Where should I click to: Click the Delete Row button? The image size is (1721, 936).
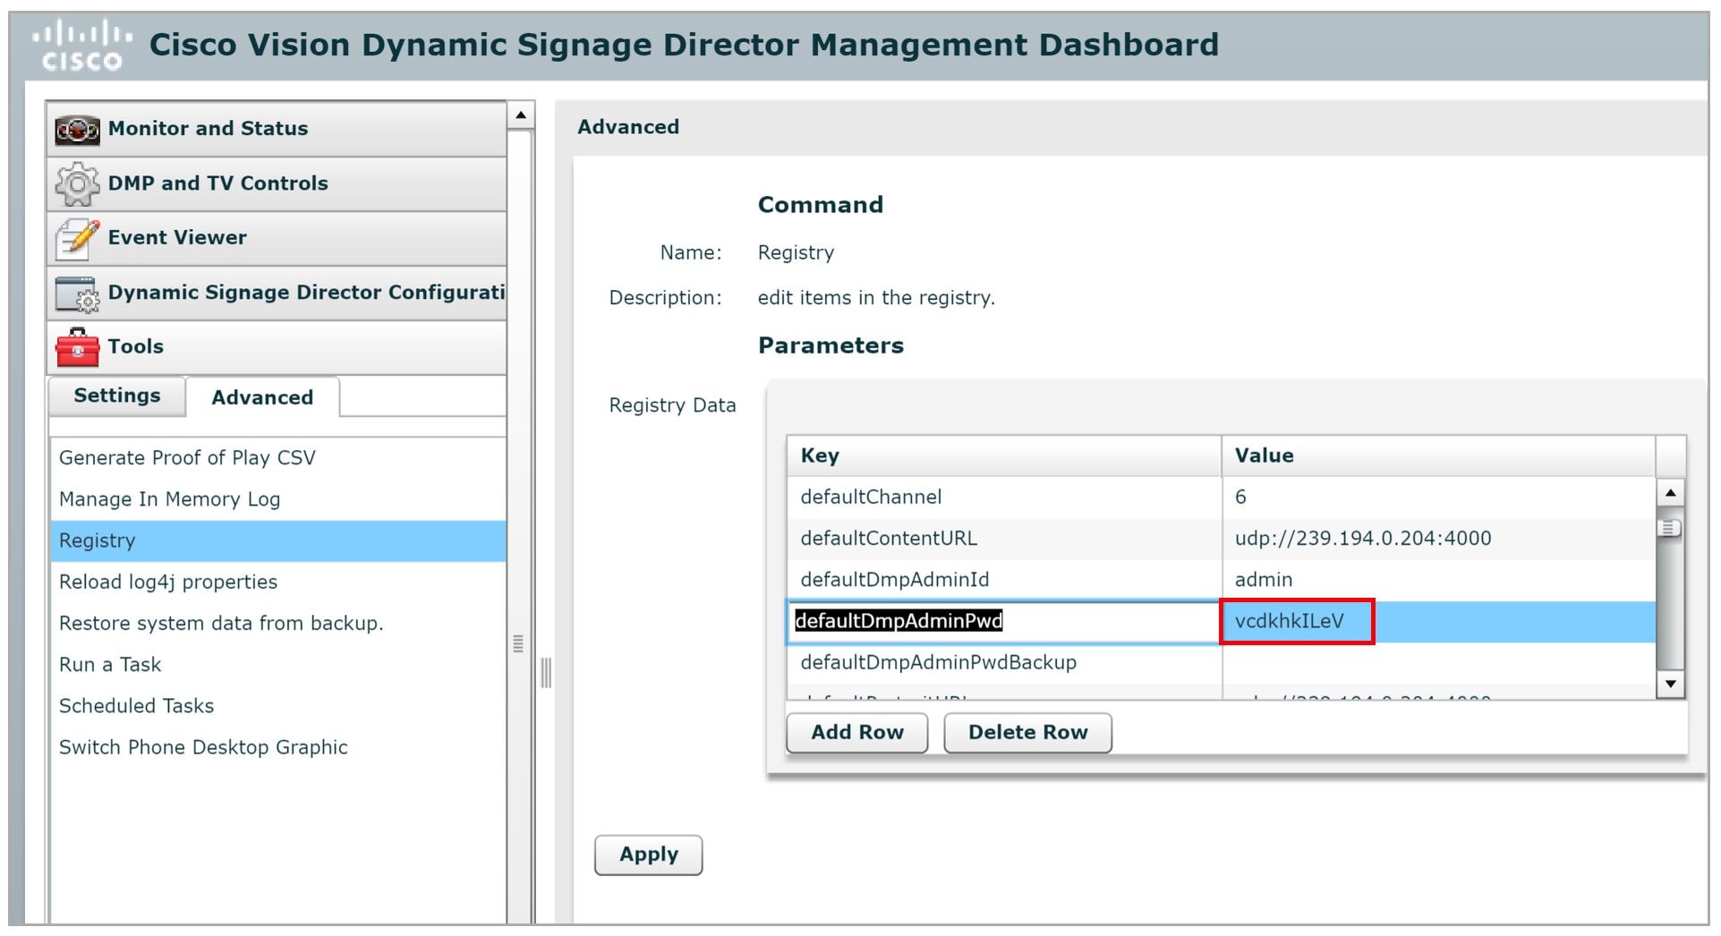pos(1027,733)
